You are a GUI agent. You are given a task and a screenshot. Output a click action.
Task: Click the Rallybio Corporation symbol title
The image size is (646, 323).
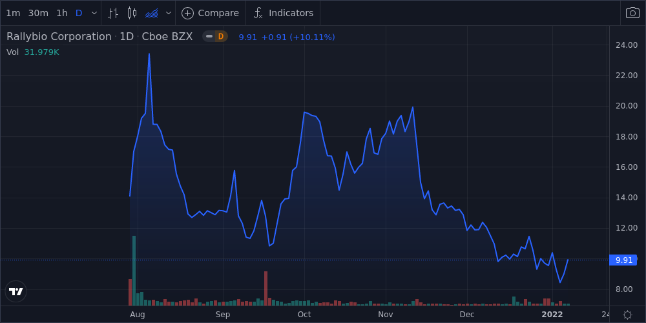[x=59, y=37]
